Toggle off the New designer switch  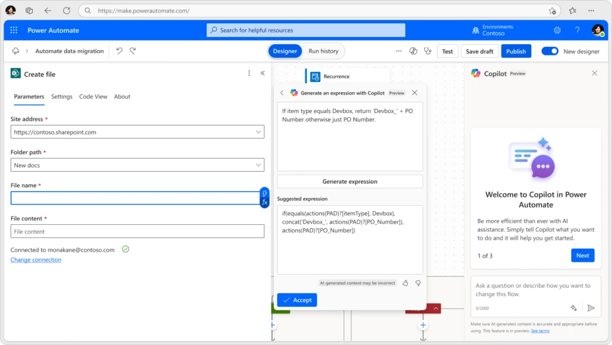550,51
